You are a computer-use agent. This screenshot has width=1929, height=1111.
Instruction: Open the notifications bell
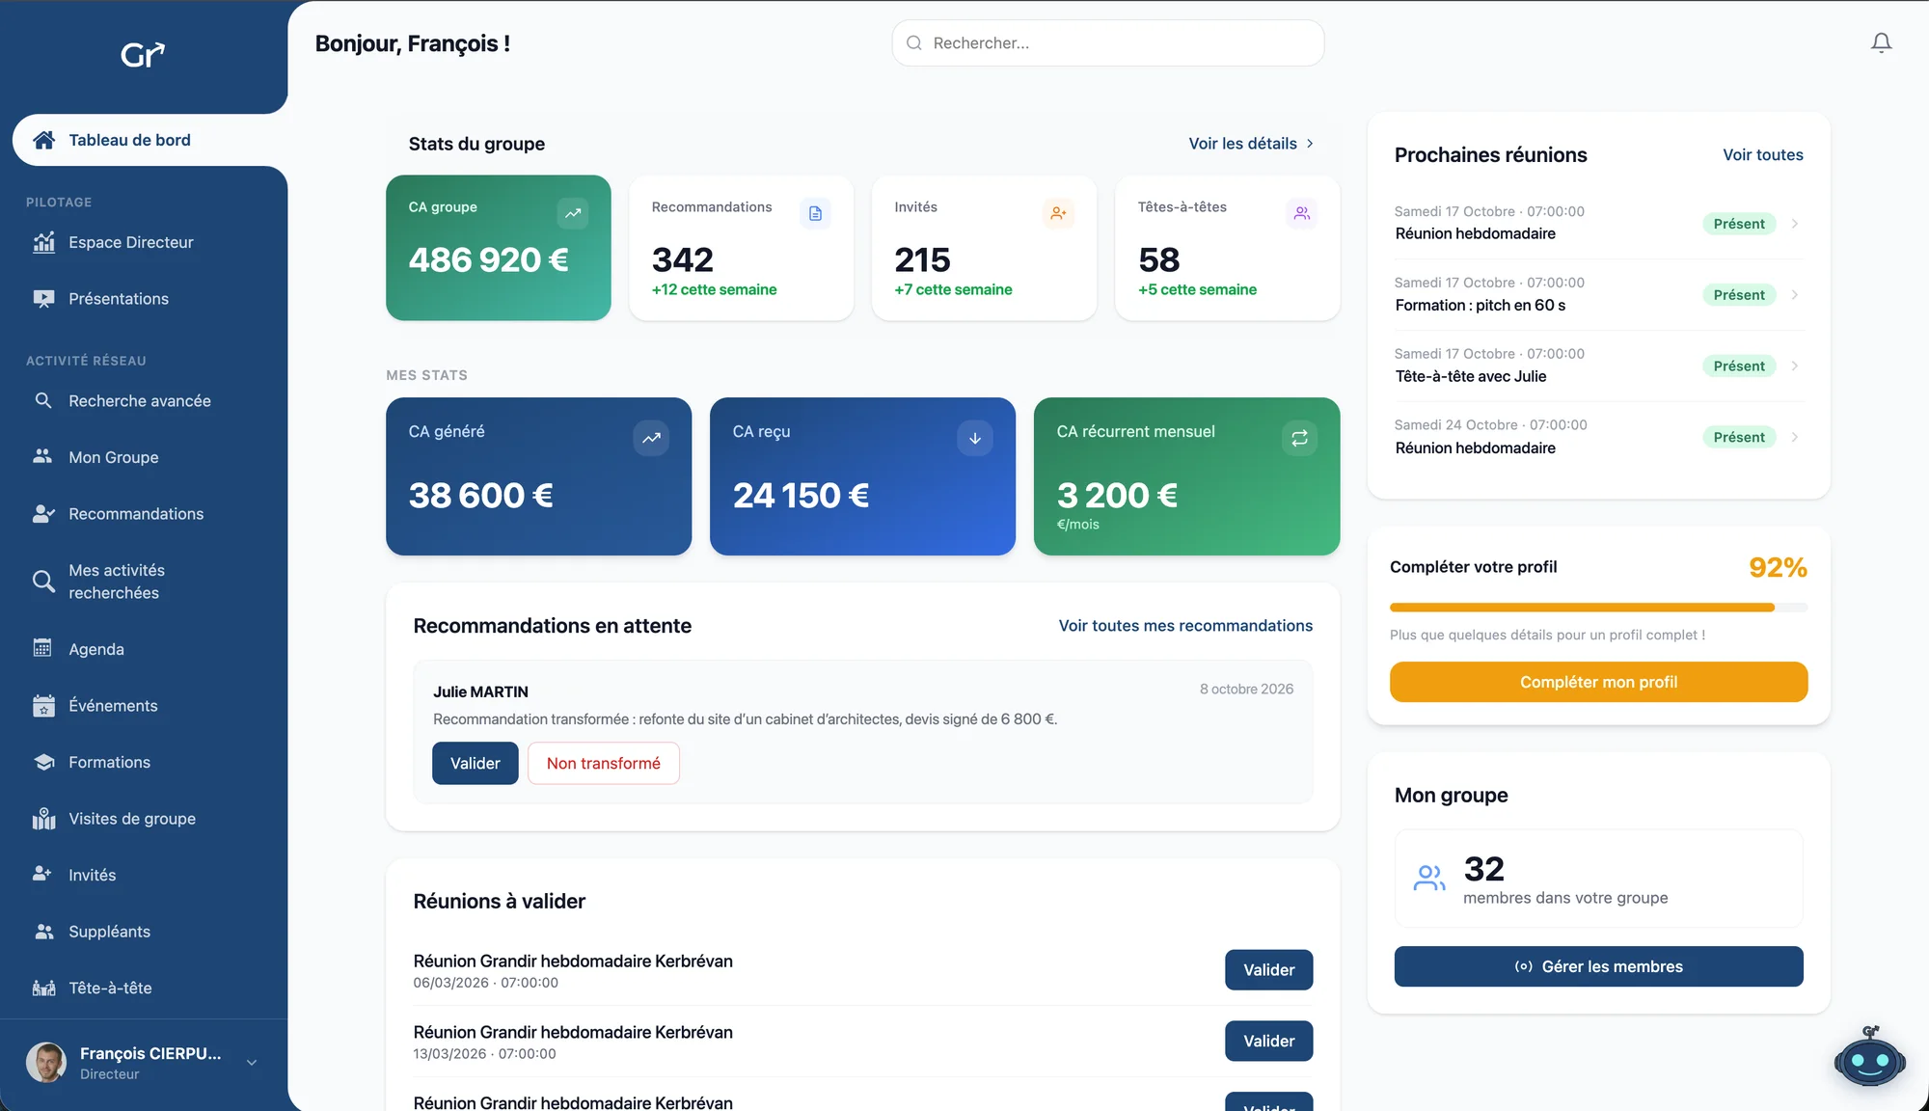click(x=1881, y=43)
